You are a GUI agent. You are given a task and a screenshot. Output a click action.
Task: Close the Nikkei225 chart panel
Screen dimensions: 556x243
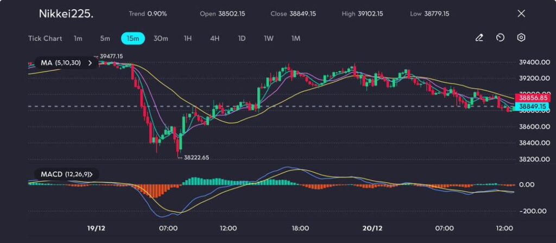point(521,14)
